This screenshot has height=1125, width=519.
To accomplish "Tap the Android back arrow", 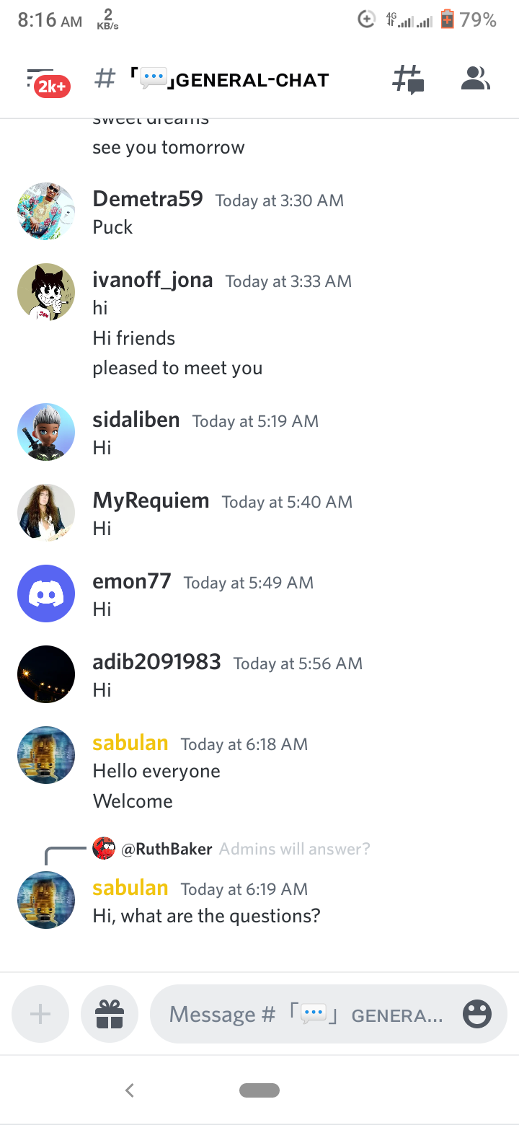I will point(130,1090).
